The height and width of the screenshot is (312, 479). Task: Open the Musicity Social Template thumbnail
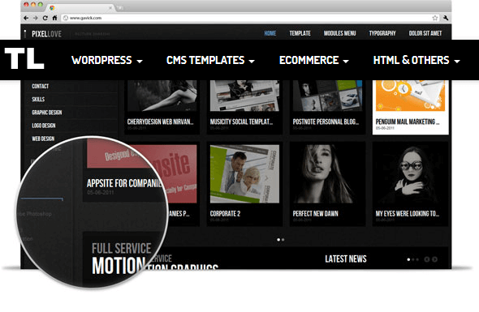coord(244,96)
